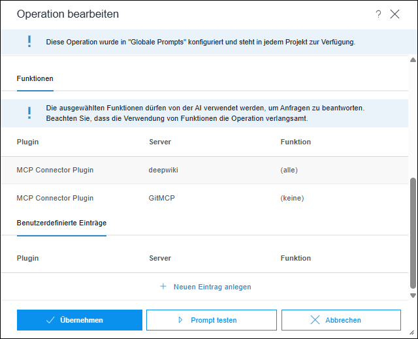Select the GitMCP server cell
The width and height of the screenshot is (418, 339).
click(x=161, y=198)
